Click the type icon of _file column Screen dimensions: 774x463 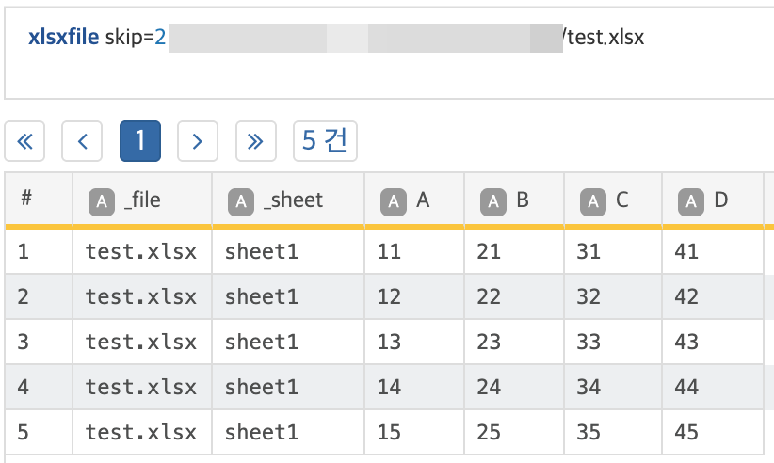click(102, 200)
